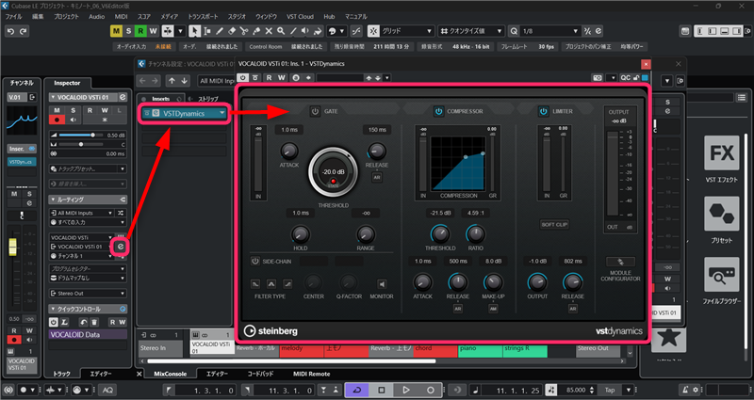The width and height of the screenshot is (754, 400).
Task: Switch to the MIDI Remote tab
Action: click(312, 374)
